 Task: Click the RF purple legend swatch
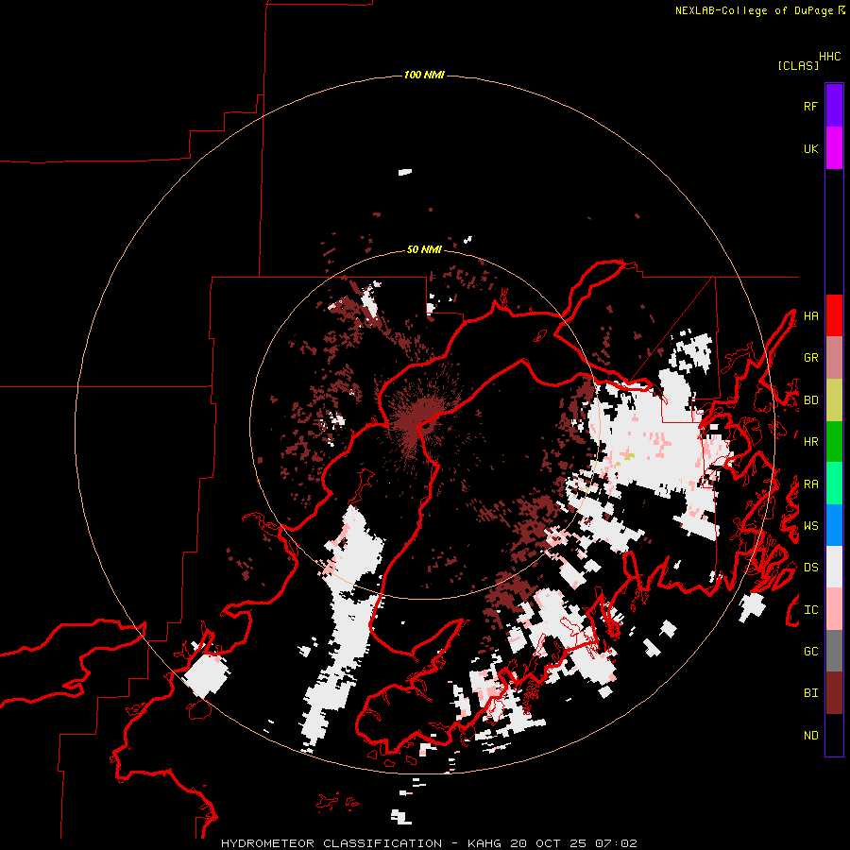834,106
